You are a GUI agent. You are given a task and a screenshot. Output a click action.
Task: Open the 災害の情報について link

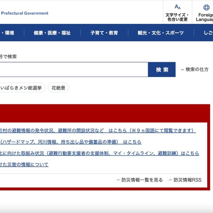click(24, 165)
